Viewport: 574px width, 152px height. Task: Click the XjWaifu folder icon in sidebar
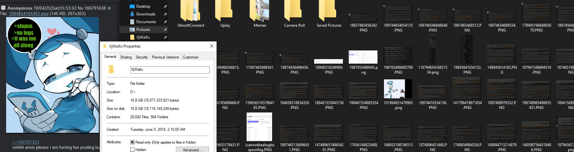(132, 37)
